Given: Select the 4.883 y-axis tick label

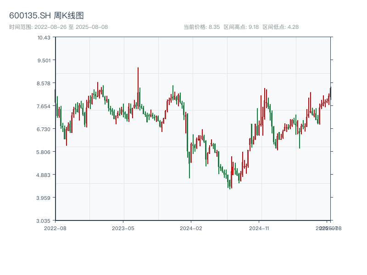Looking at the screenshot, I should pos(44,175).
